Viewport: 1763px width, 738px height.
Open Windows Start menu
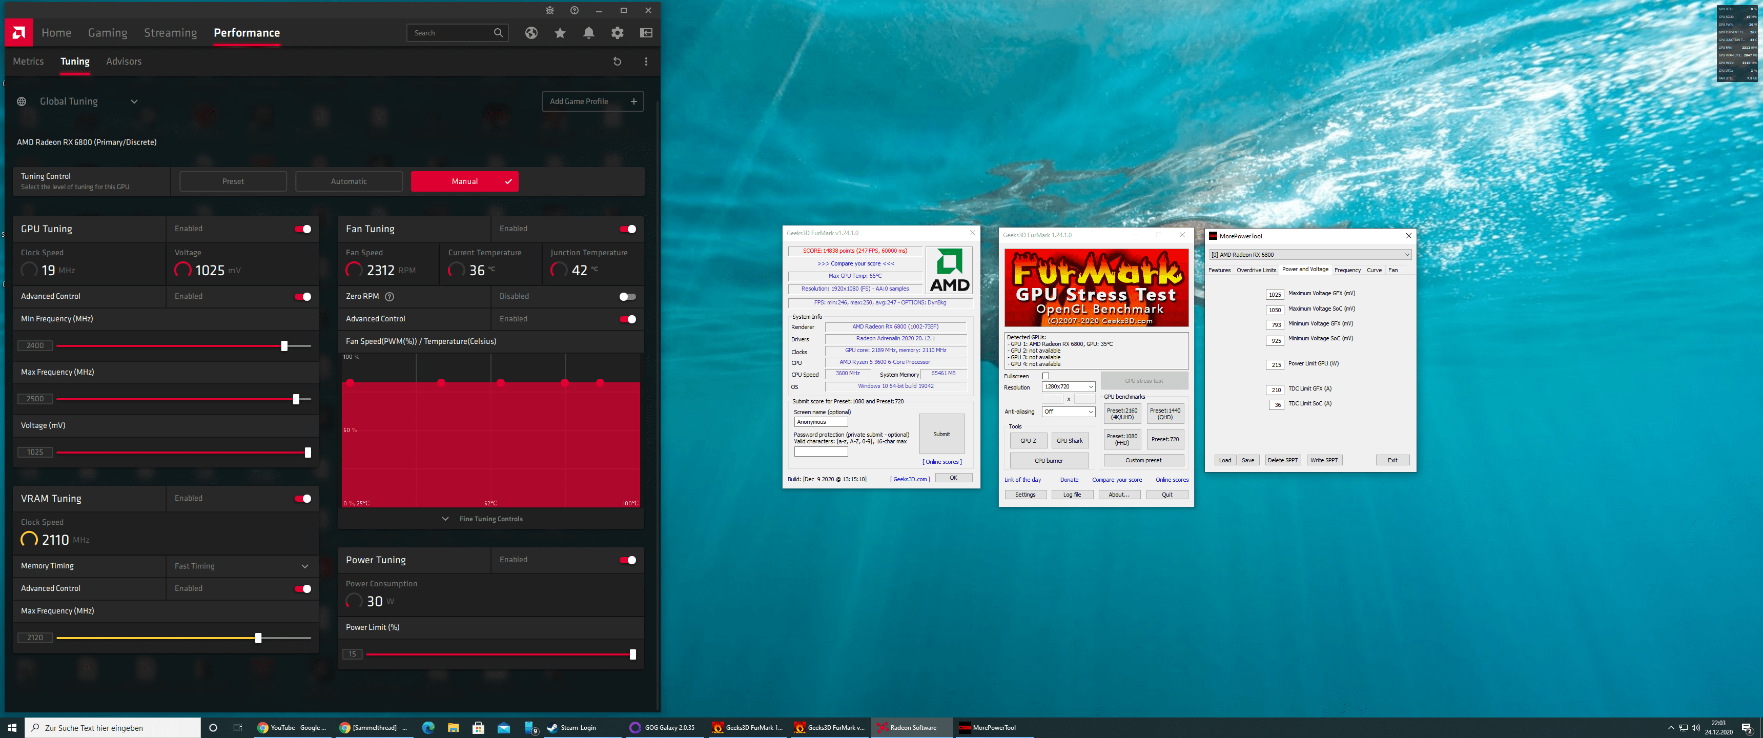[12, 727]
